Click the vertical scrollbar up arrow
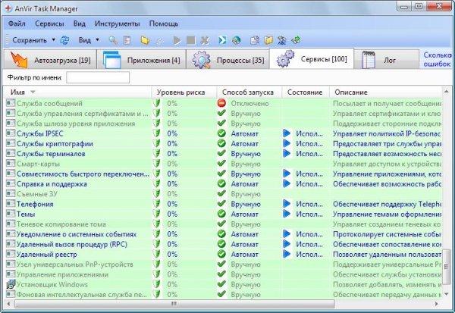 point(447,92)
